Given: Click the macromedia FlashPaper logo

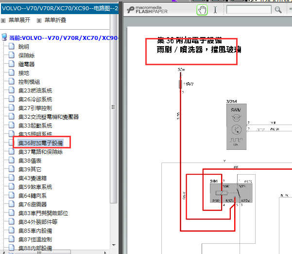Looking at the screenshot, I should (x=147, y=10).
